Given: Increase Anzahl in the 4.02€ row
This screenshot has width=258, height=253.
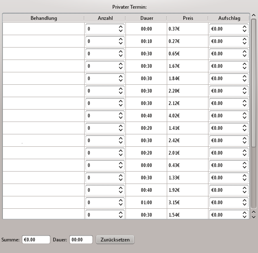Looking at the screenshot, I should [121, 114].
